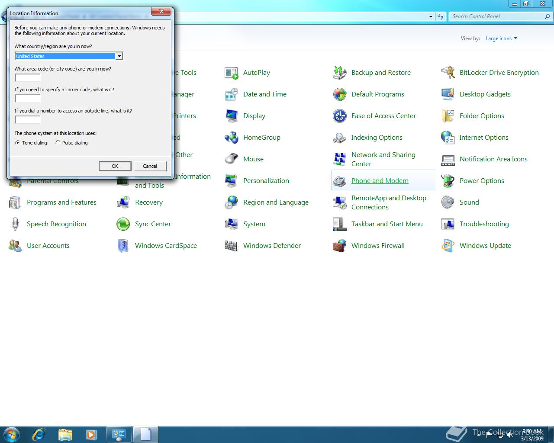Image resolution: width=554 pixels, height=443 pixels.
Task: Click the Sound icon
Action: click(448, 202)
